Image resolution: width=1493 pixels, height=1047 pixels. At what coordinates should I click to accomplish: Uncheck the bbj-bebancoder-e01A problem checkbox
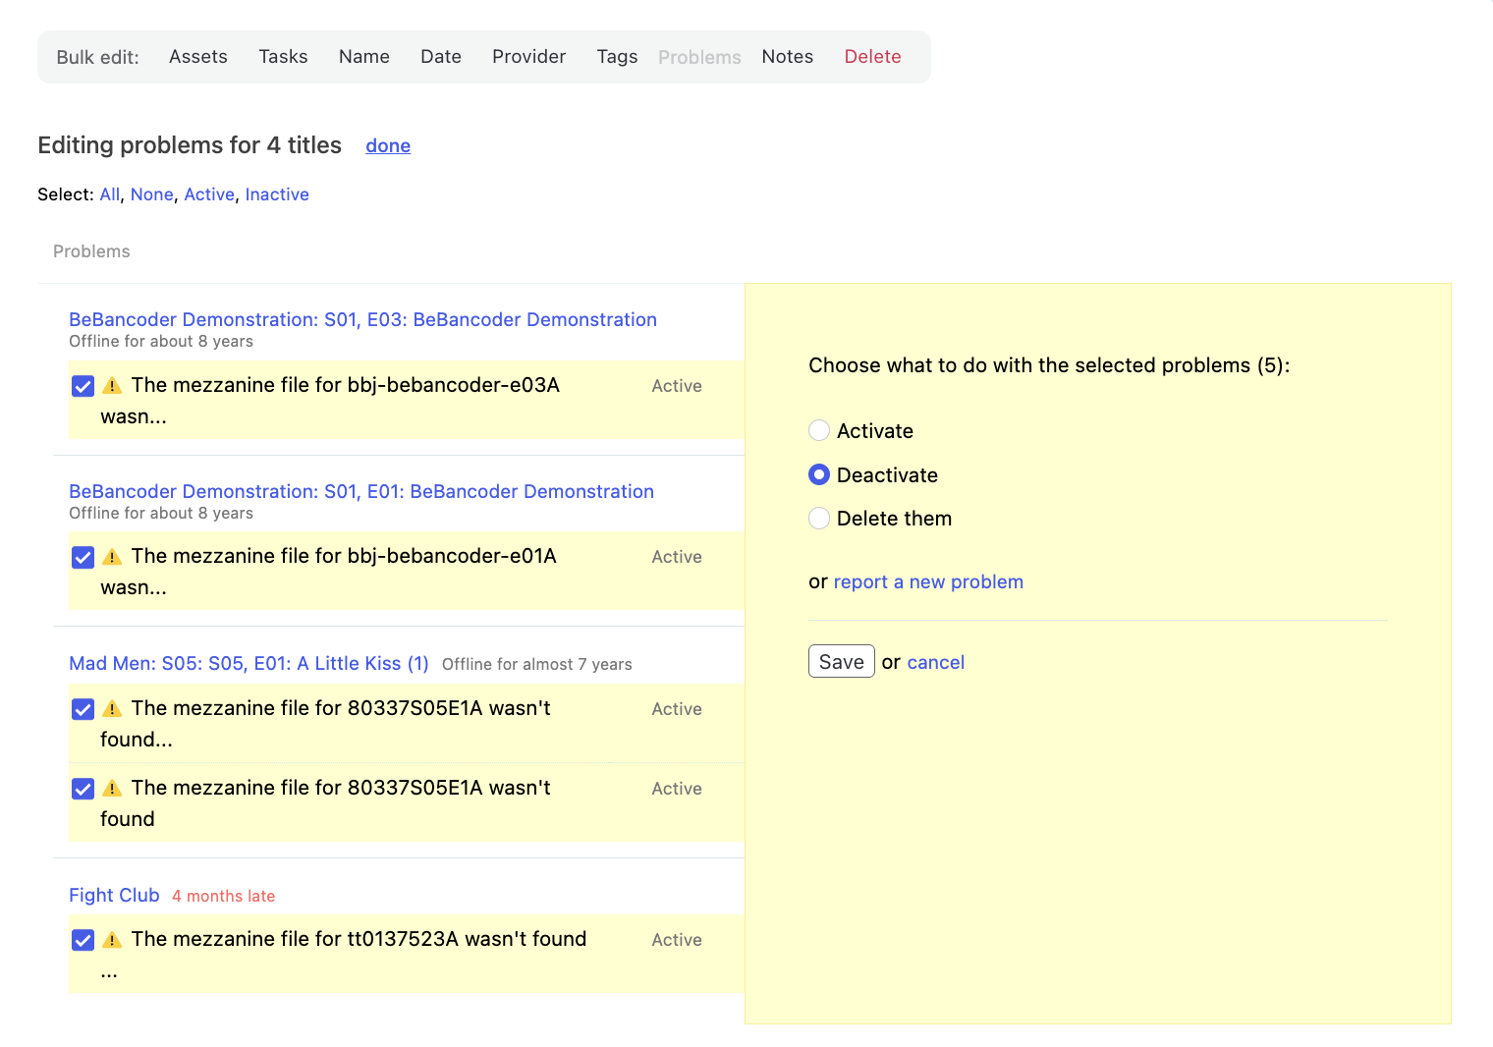(83, 558)
